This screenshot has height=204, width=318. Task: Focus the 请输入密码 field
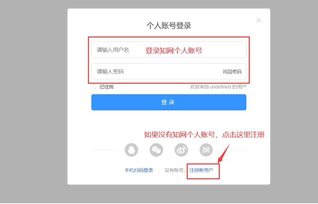click(169, 71)
